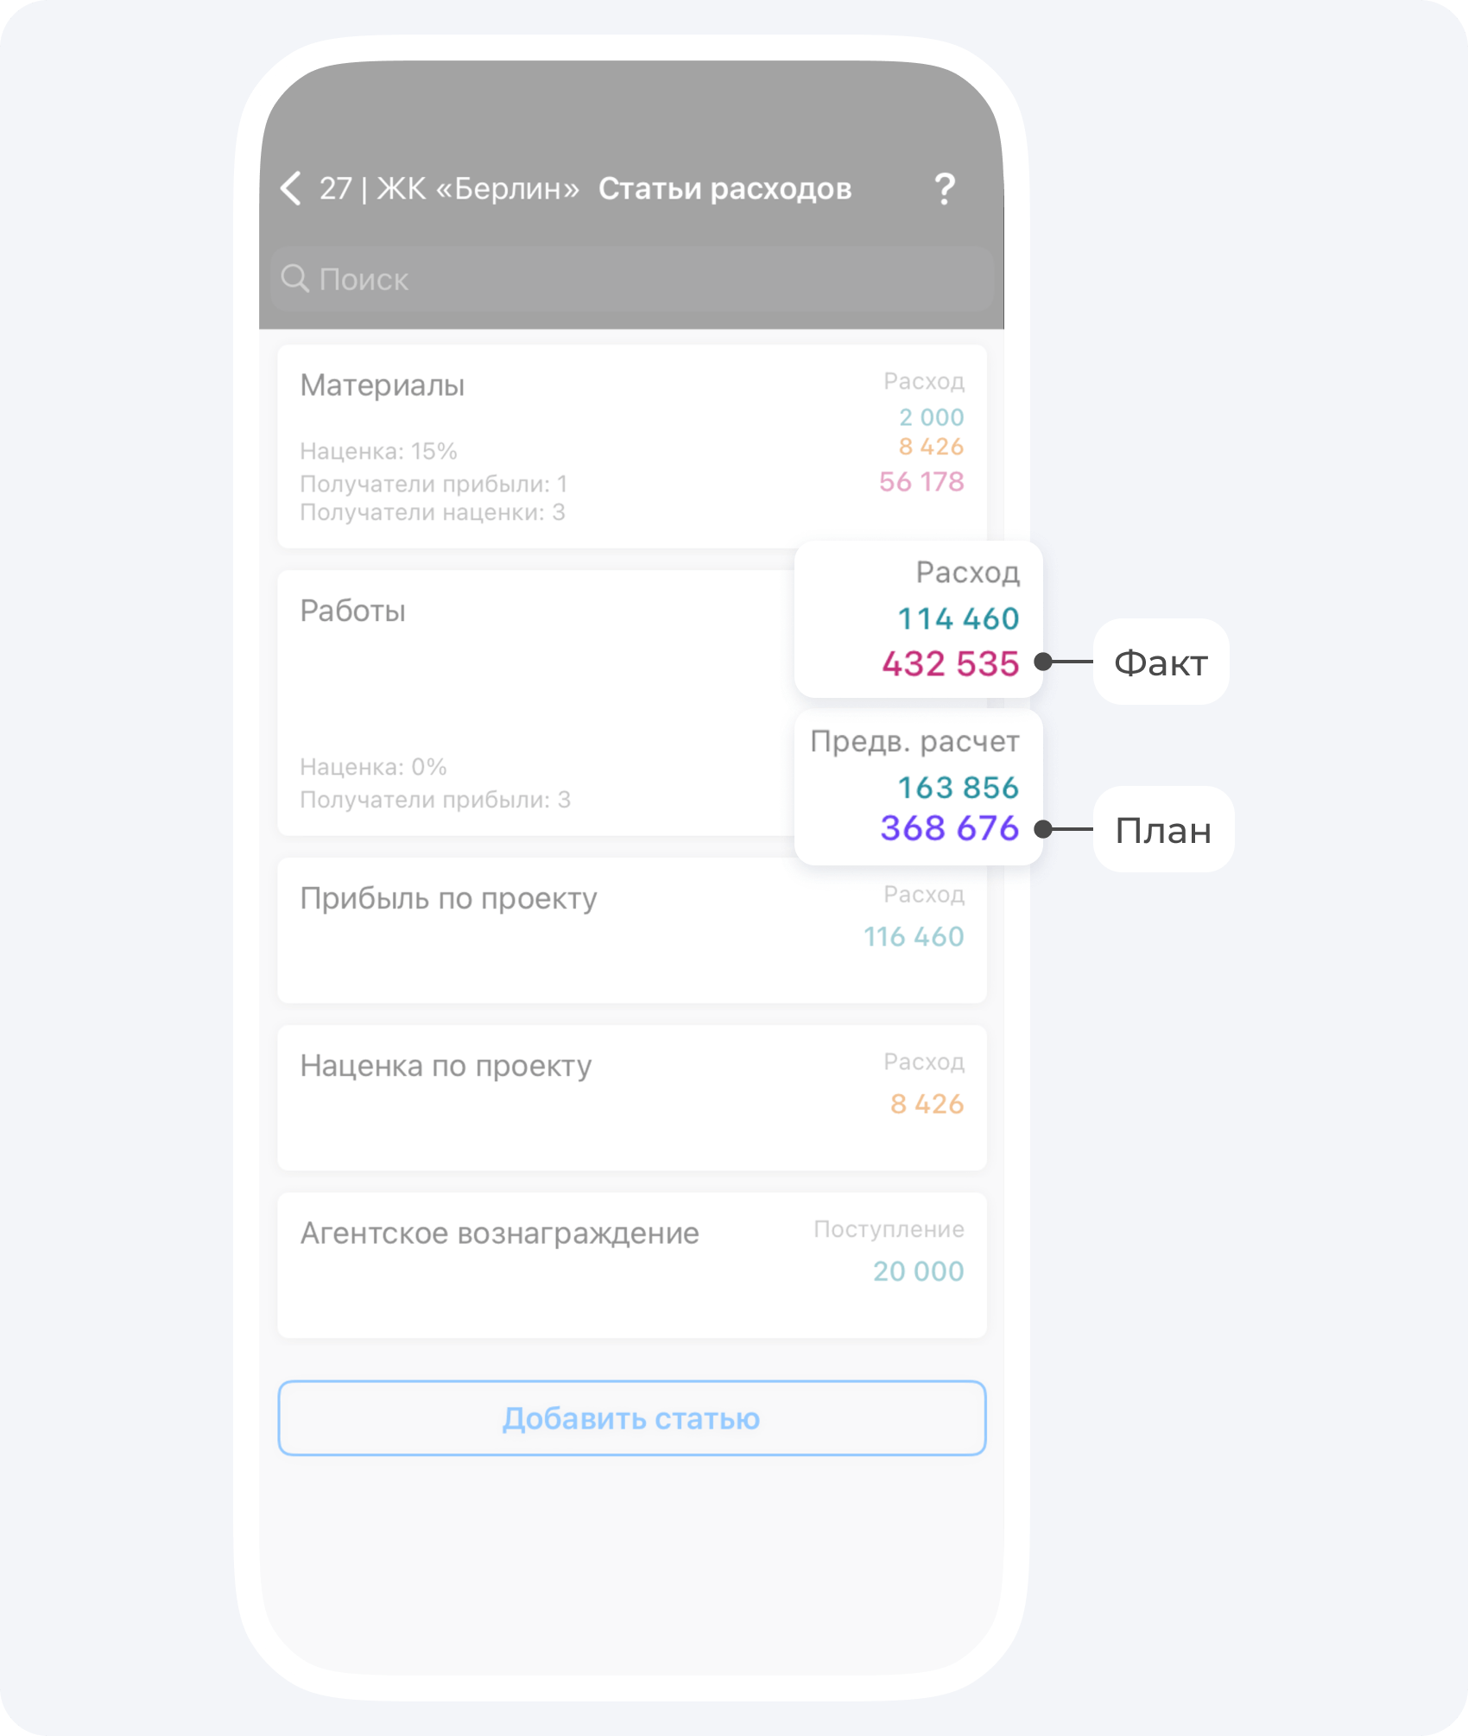
Task: Go back to 27 | ЖК «Берлин» project
Action: (449, 189)
